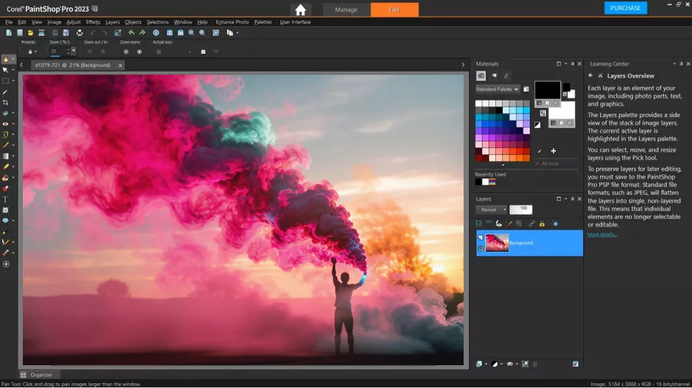
Task: Click the link layers icon
Action: click(531, 223)
